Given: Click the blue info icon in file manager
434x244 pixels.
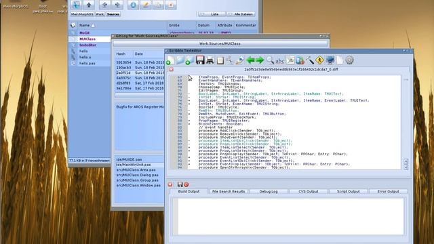Looking at the screenshot, I should (x=133, y=5).
